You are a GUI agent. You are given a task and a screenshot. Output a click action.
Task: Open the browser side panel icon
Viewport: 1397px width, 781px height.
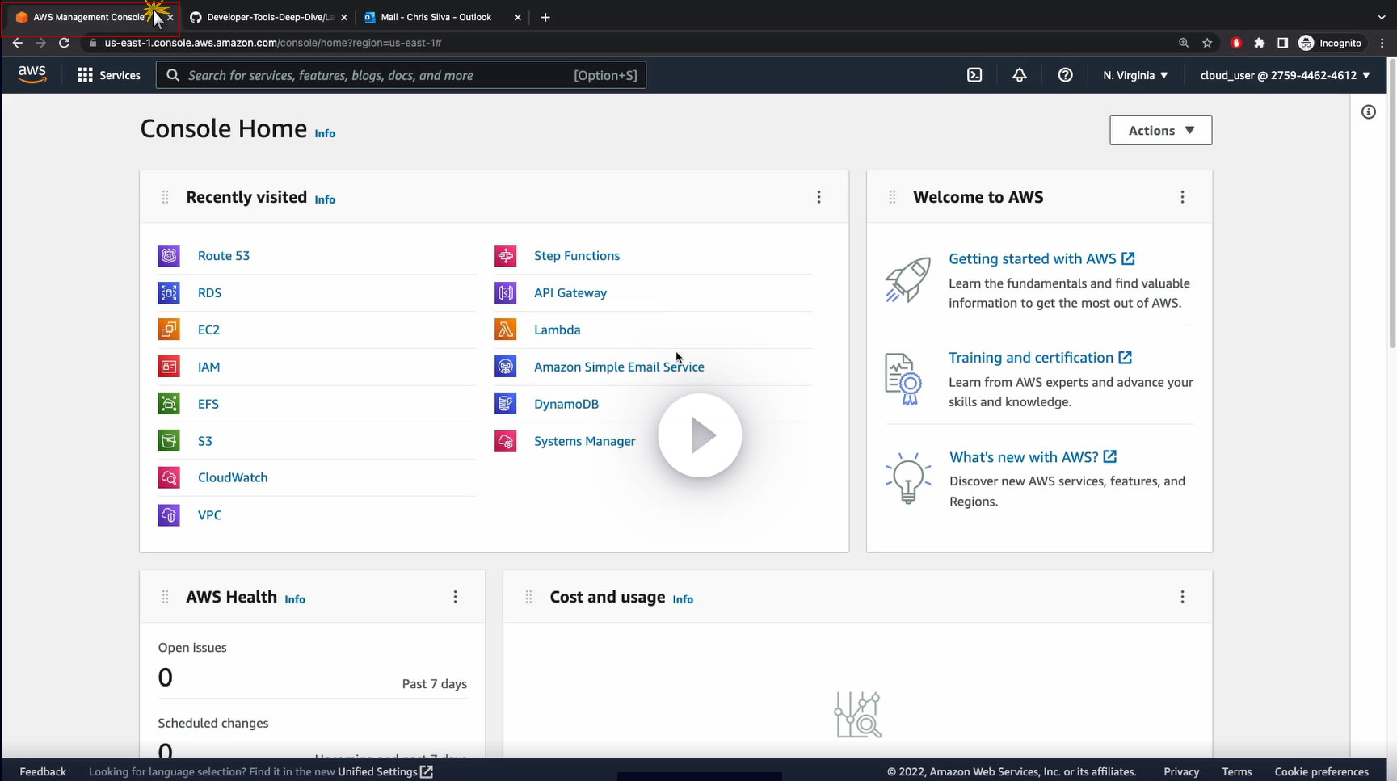(x=1282, y=43)
